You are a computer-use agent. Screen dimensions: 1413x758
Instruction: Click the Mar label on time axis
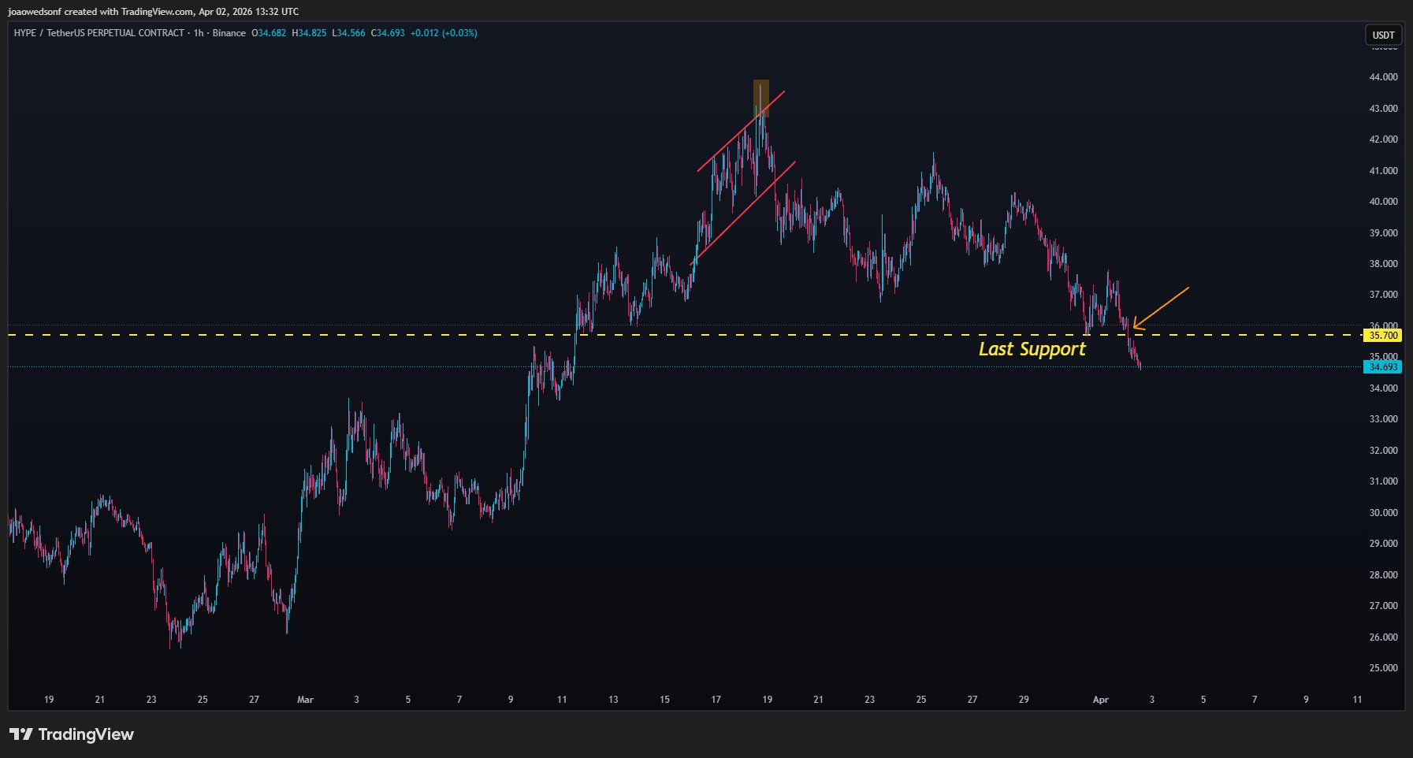(305, 700)
